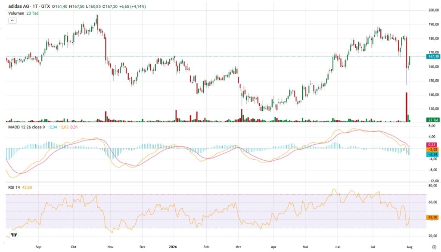Click the Aug label on the time axis
441x252 pixels.
tap(410, 247)
